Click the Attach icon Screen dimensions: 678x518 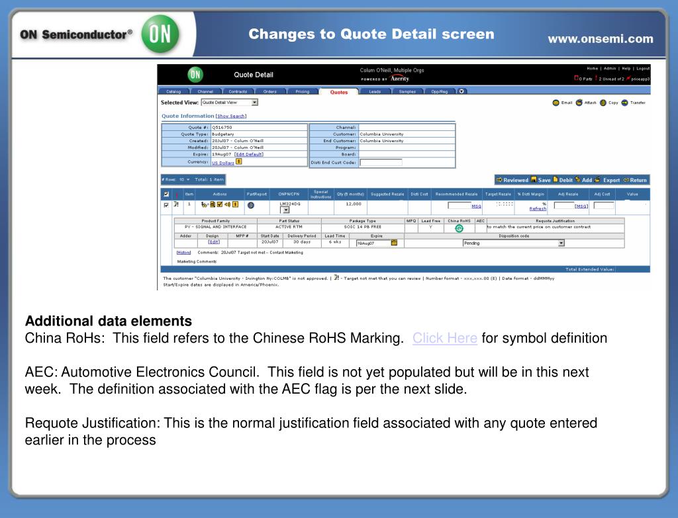tap(579, 103)
